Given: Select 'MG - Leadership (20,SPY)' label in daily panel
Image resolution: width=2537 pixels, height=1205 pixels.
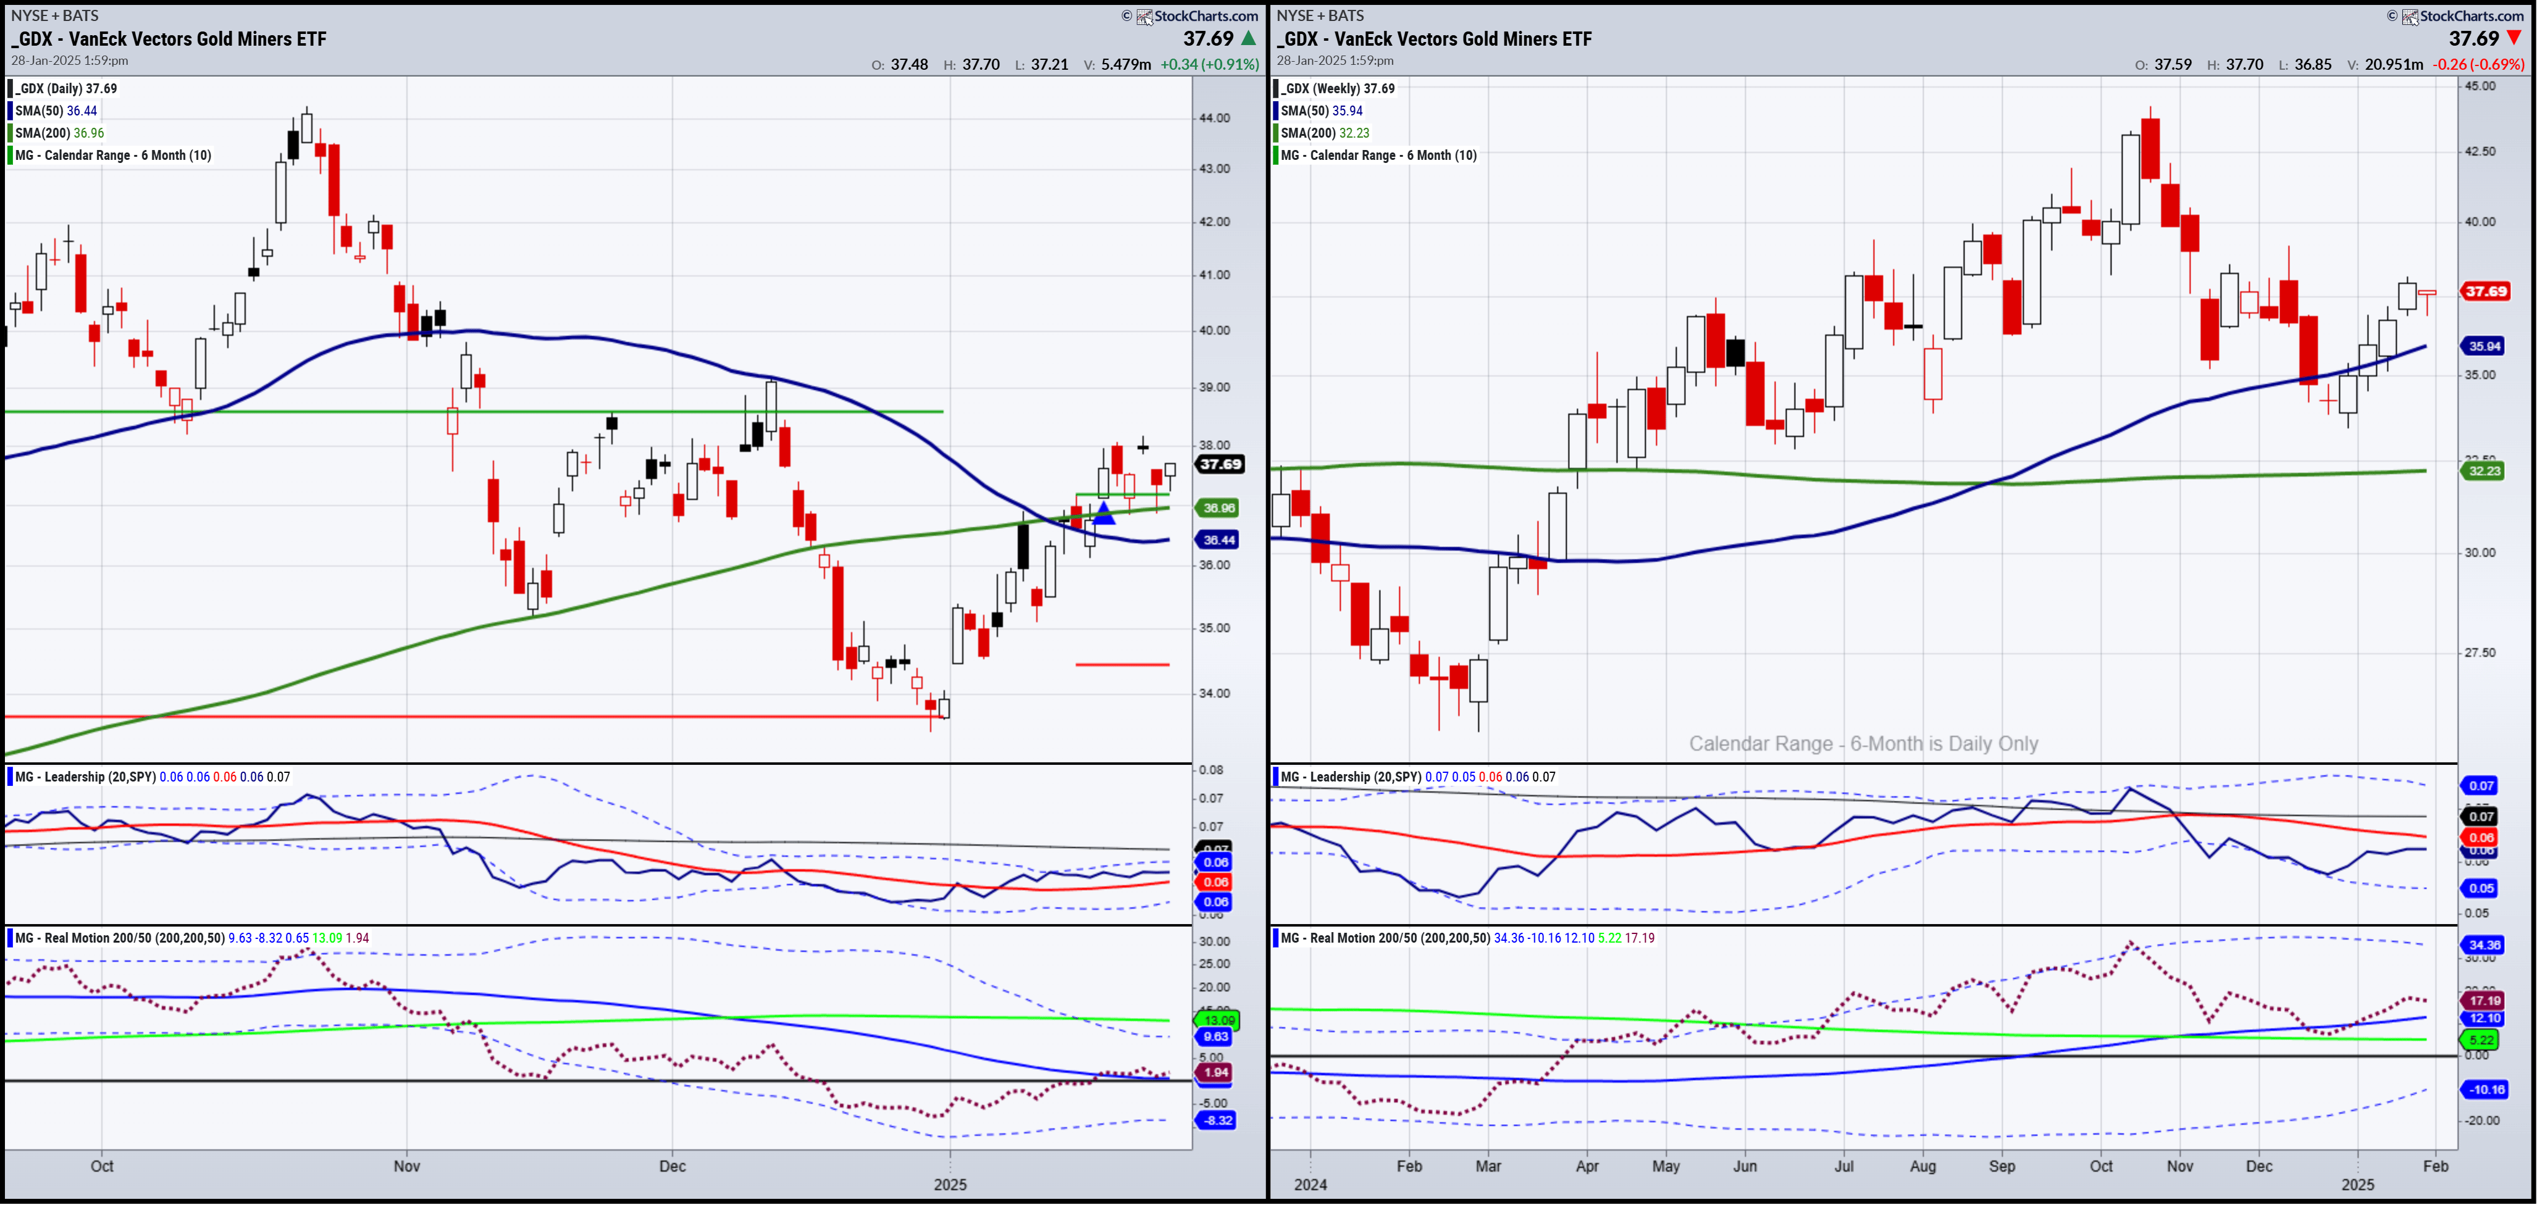Looking at the screenshot, I should pos(85,777).
